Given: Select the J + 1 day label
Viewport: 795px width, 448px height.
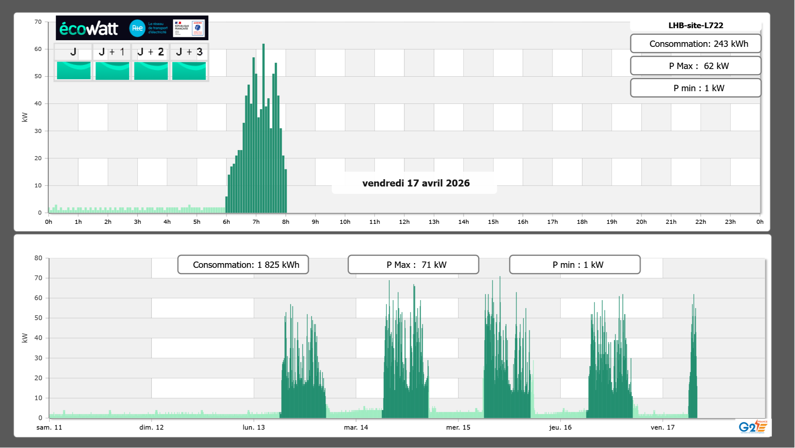Looking at the screenshot, I should (x=111, y=52).
